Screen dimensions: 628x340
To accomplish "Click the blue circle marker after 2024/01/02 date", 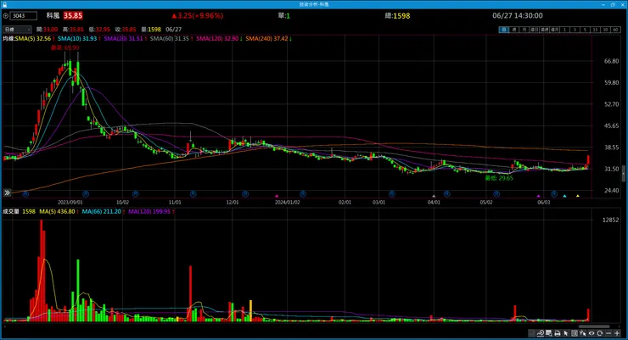I will (303, 194).
